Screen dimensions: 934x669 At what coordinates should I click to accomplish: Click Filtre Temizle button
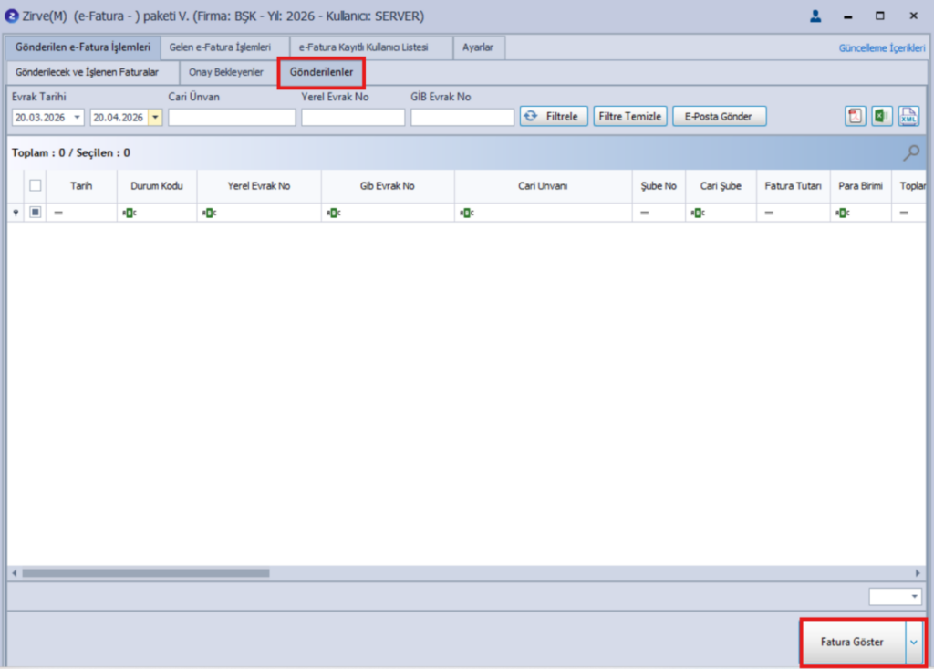tap(629, 116)
